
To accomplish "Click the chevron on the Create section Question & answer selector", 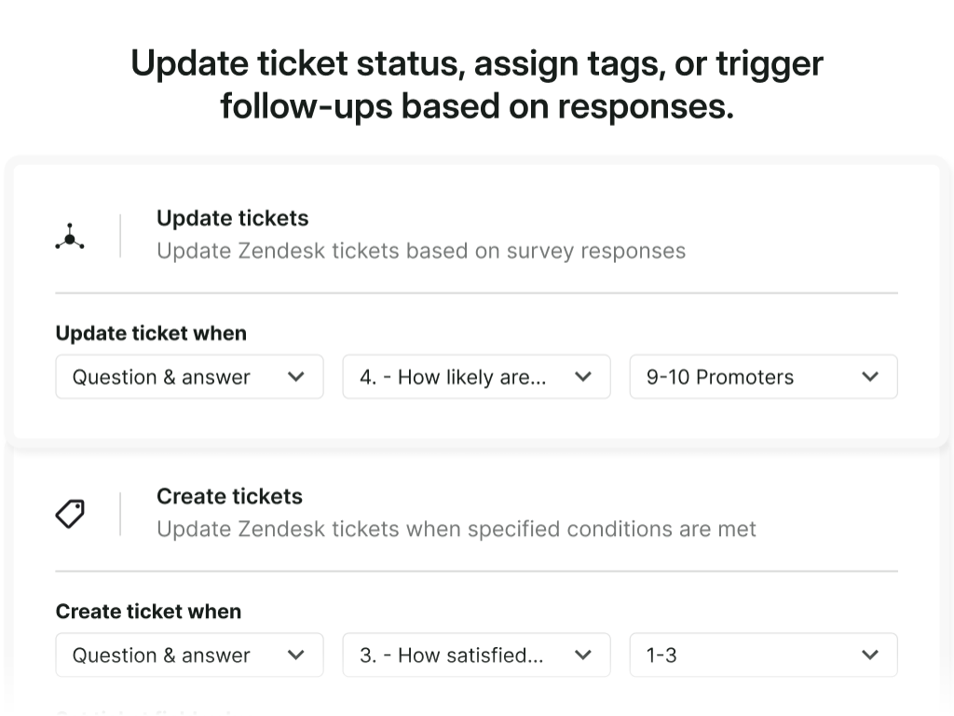I will (296, 654).
